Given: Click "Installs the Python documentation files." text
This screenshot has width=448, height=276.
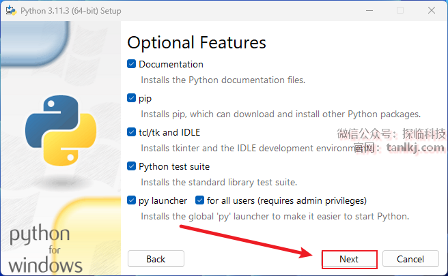Looking at the screenshot, I should click(223, 80).
